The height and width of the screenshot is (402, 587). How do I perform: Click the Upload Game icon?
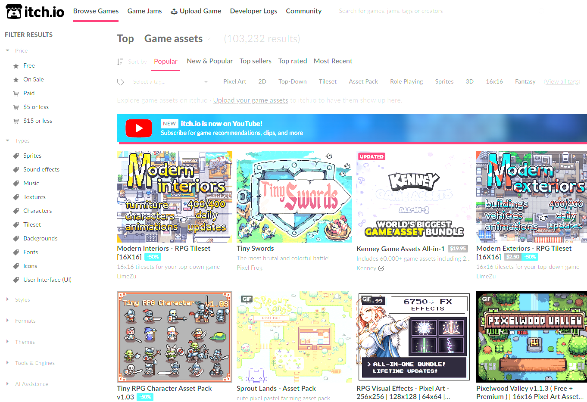(x=174, y=11)
